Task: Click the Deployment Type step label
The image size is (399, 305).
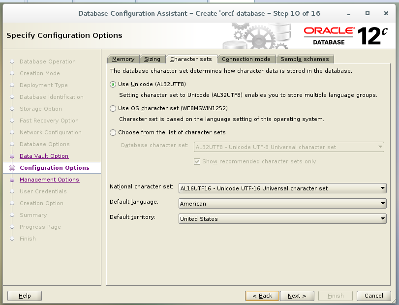Action: click(43, 85)
